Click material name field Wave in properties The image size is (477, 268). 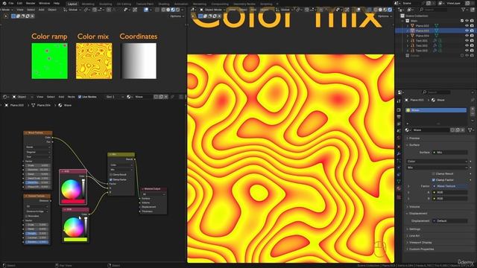(431, 130)
